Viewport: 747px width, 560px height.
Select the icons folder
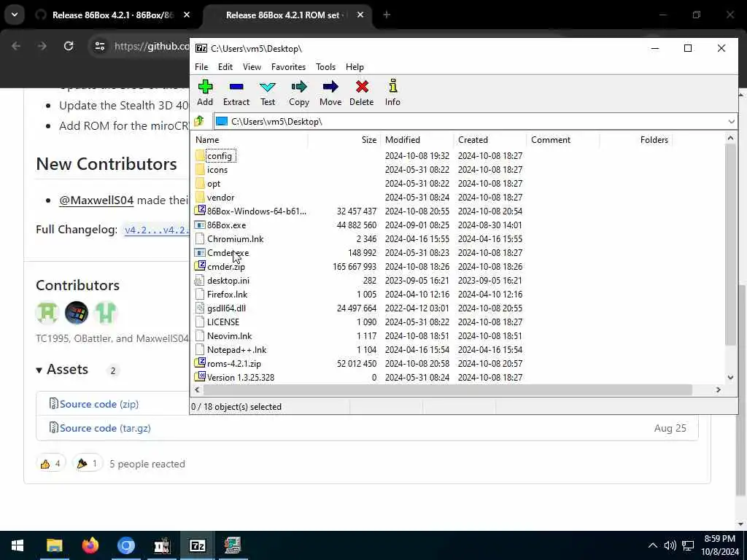tap(217, 170)
